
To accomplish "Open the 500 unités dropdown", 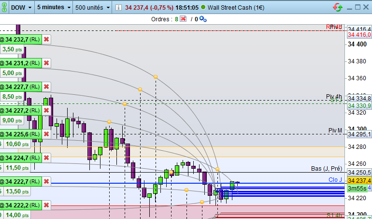I will click(x=93, y=8).
